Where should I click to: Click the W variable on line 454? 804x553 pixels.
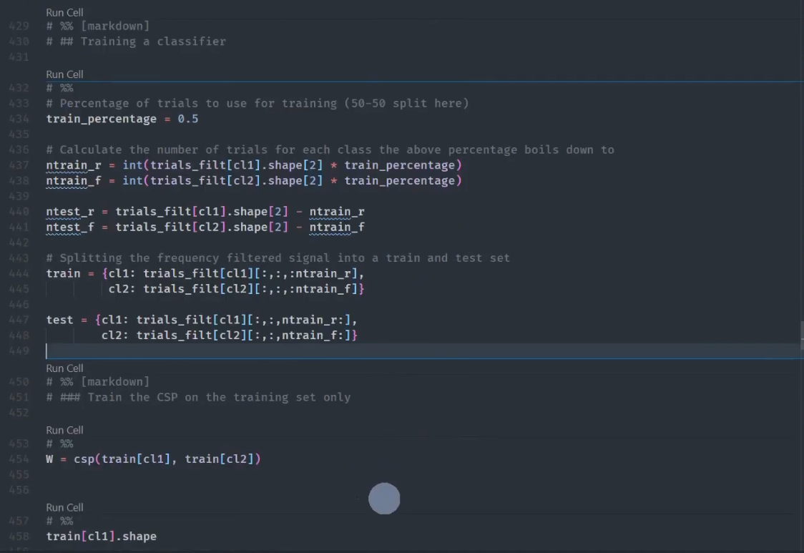49,459
